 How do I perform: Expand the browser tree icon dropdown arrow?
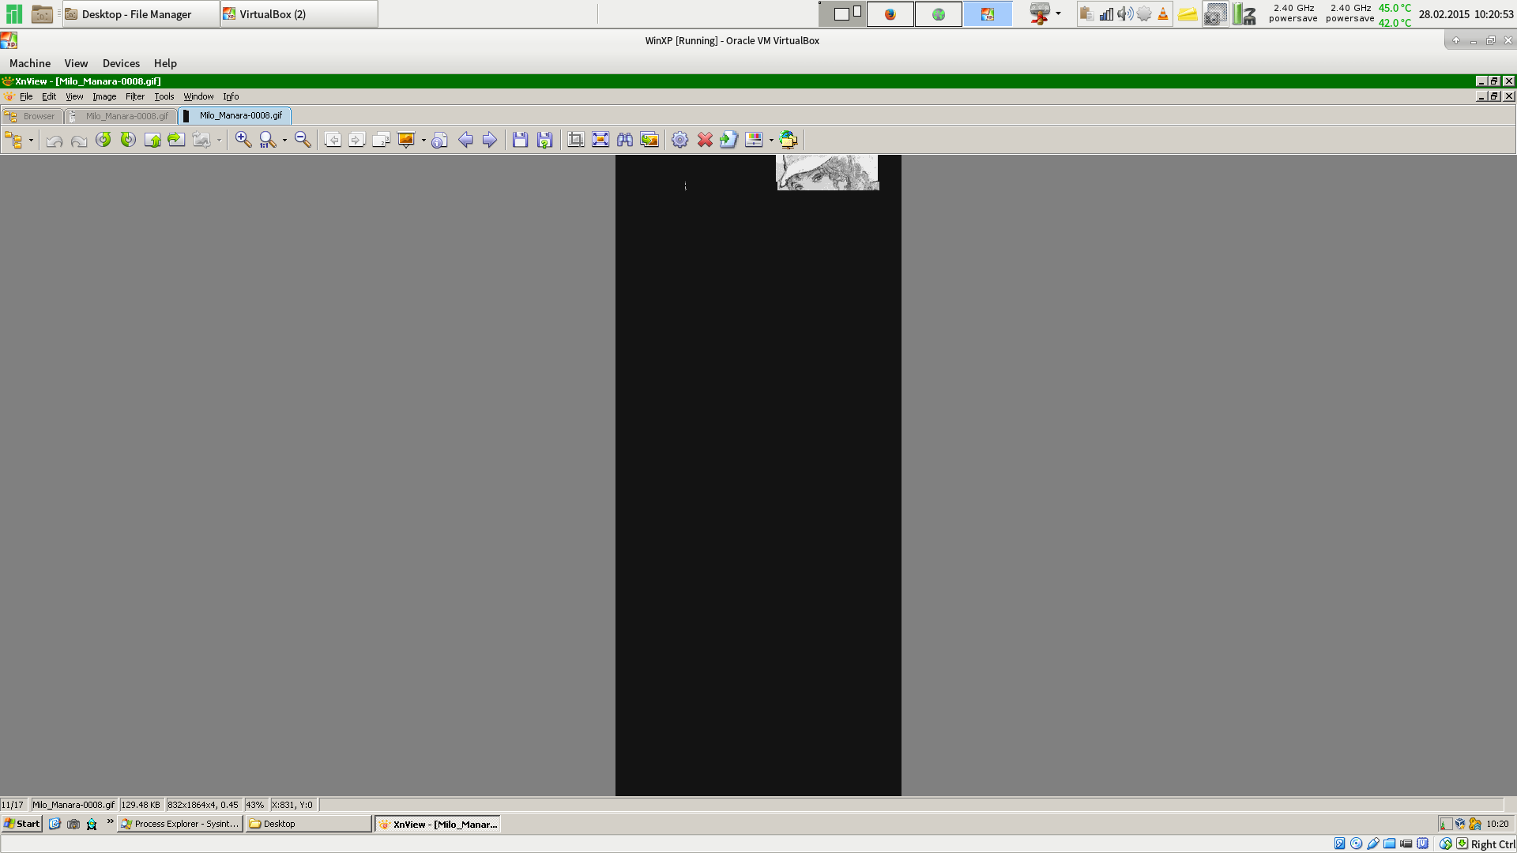[31, 141]
